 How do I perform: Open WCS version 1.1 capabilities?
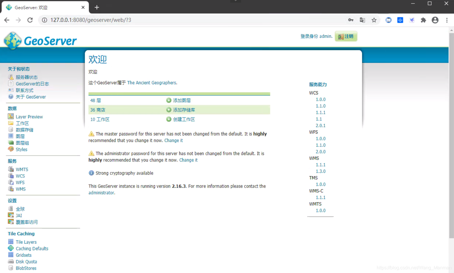pos(319,119)
